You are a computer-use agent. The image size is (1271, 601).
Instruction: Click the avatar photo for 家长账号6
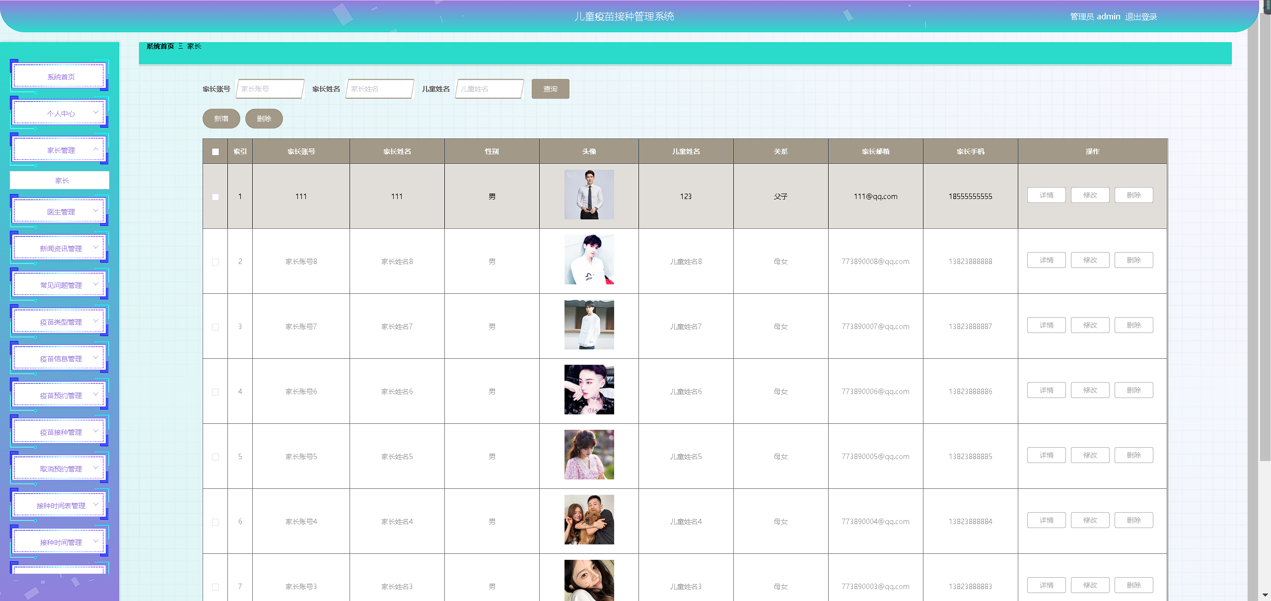[589, 390]
